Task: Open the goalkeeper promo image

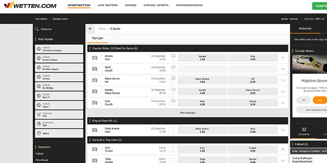Action: pos(309,64)
